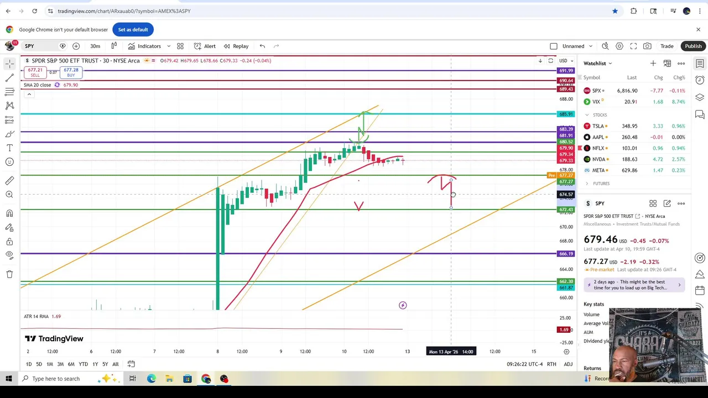Open the object tree layers panel

tap(700, 97)
